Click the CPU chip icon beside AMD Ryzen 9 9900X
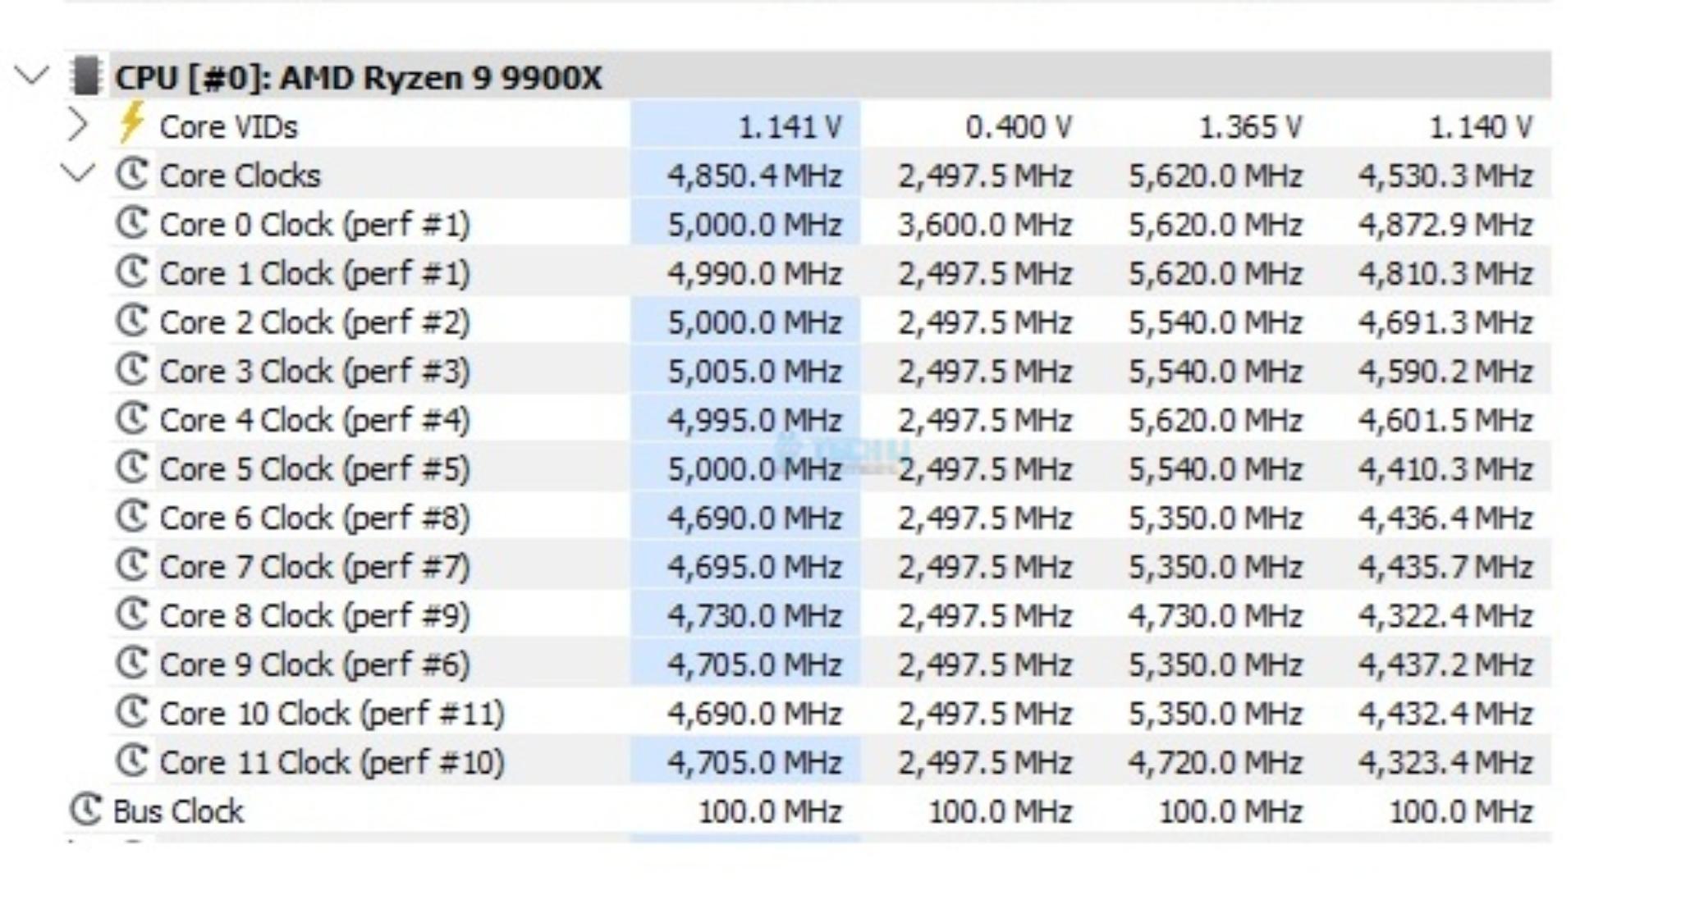Image resolution: width=1681 pixels, height=909 pixels. 86,76
